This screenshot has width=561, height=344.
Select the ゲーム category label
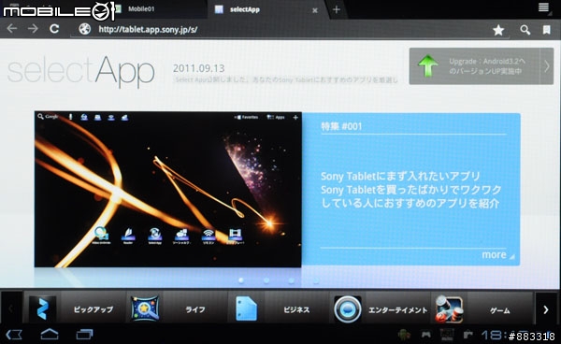[500, 310]
